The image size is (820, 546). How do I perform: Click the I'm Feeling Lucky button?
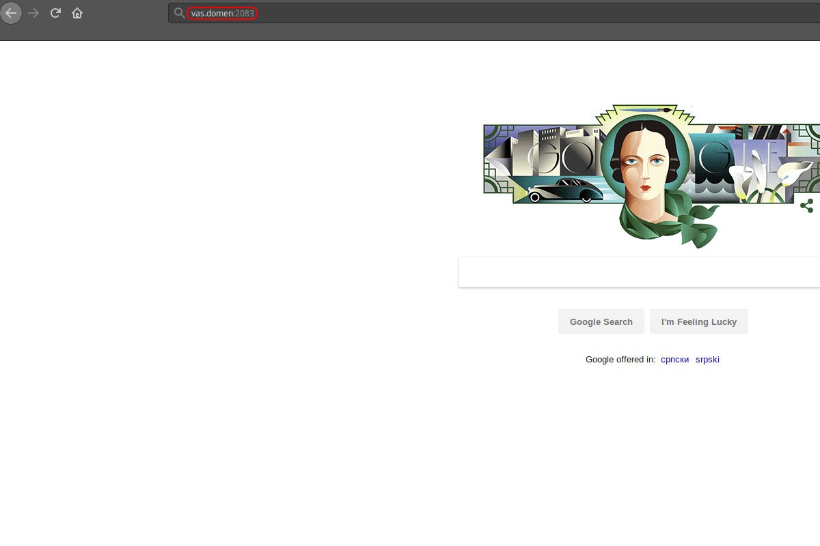click(x=699, y=321)
